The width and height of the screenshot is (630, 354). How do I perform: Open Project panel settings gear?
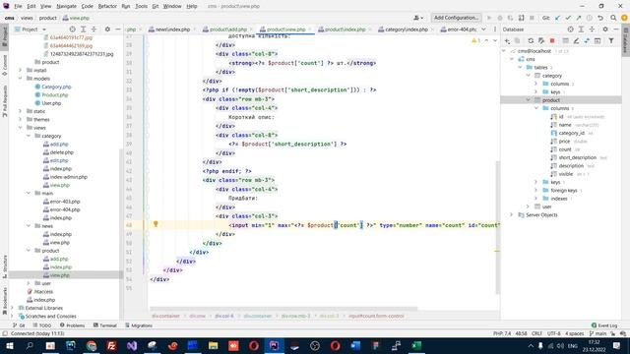point(107,29)
